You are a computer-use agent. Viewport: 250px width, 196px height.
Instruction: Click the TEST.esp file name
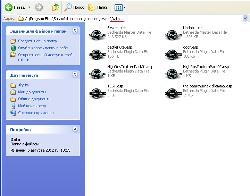point(115,86)
